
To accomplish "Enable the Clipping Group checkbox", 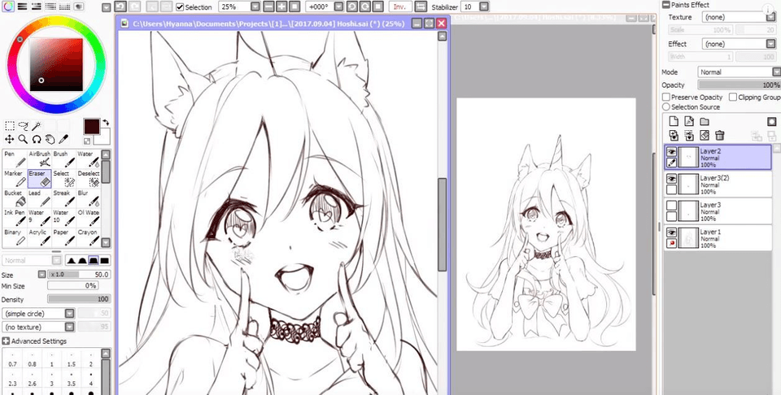I will tap(733, 97).
